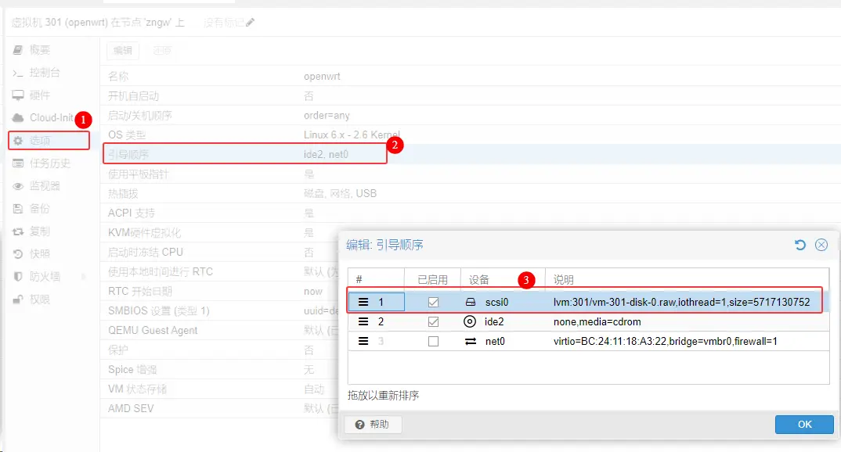Open the Cloud-Init section
841x452 pixels.
51,117
